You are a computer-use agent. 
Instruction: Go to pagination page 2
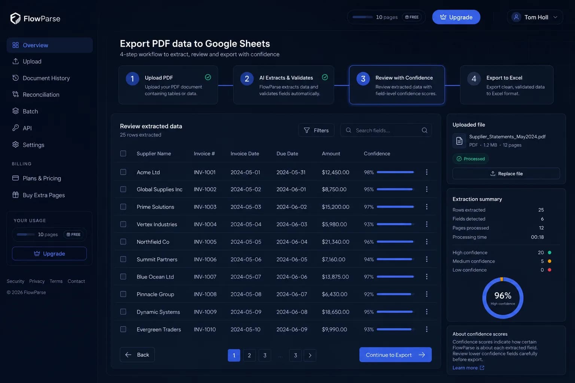point(249,355)
